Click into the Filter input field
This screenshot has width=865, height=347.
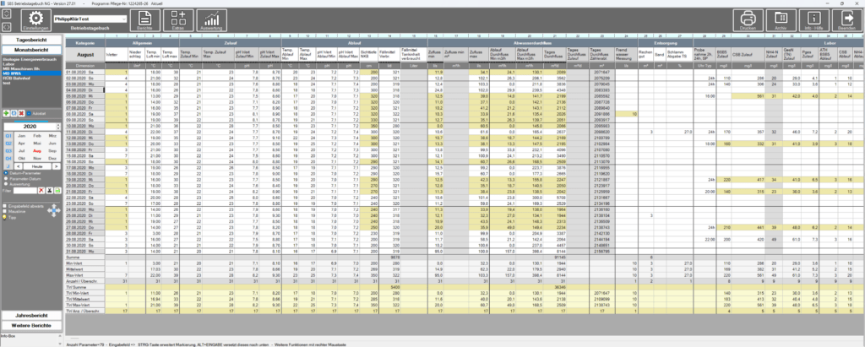pyautogui.click(x=24, y=190)
